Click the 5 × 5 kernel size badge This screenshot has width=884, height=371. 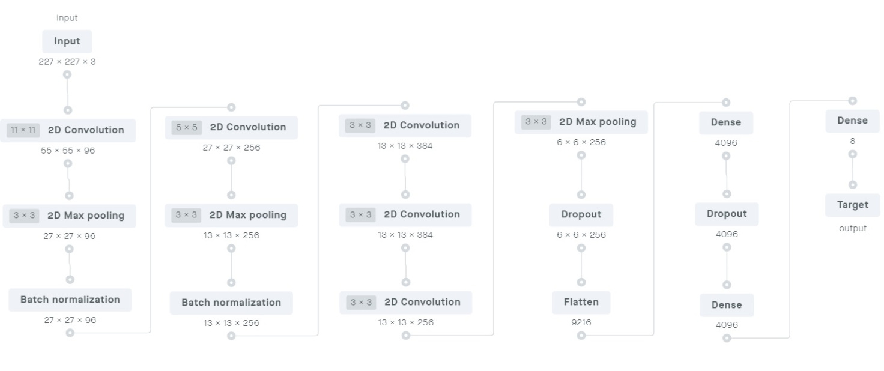point(186,127)
